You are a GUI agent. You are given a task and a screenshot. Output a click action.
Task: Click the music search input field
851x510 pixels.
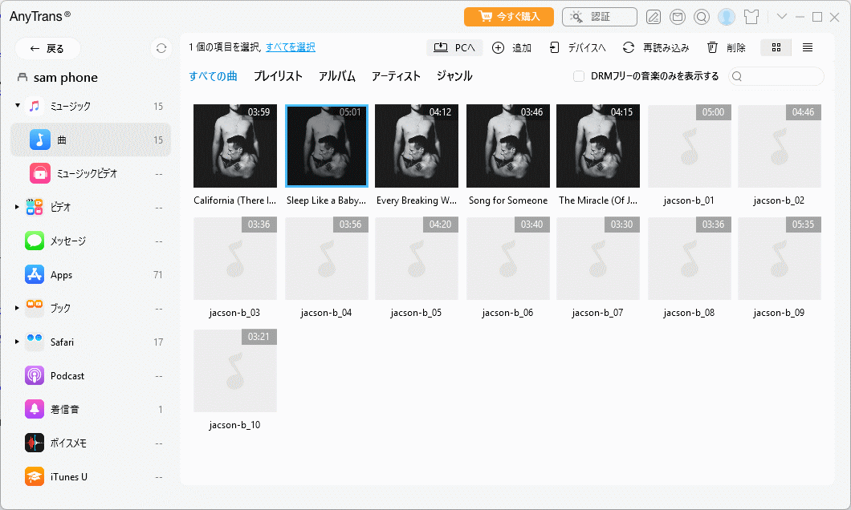pyautogui.click(x=776, y=76)
